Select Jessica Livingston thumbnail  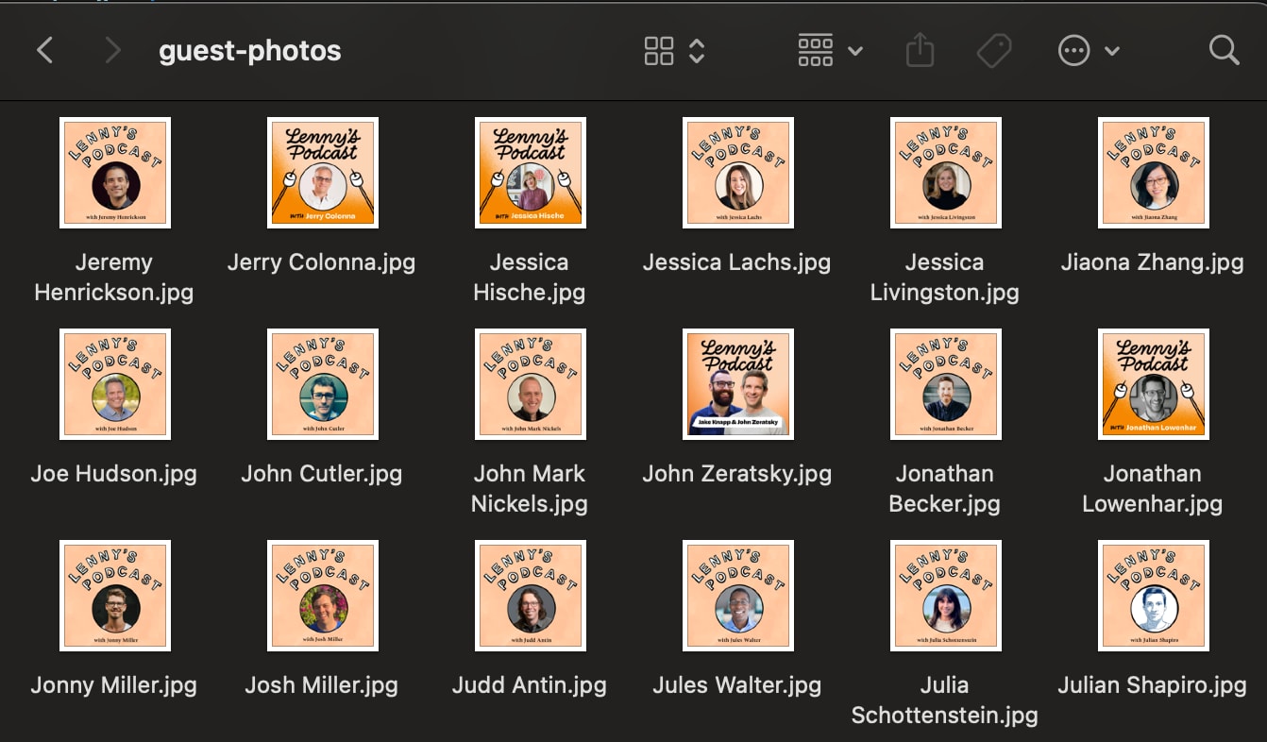946,173
